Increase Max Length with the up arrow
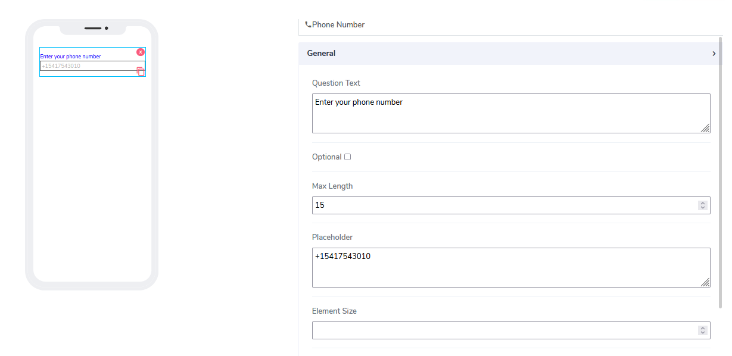The width and height of the screenshot is (732, 356). pos(703,203)
